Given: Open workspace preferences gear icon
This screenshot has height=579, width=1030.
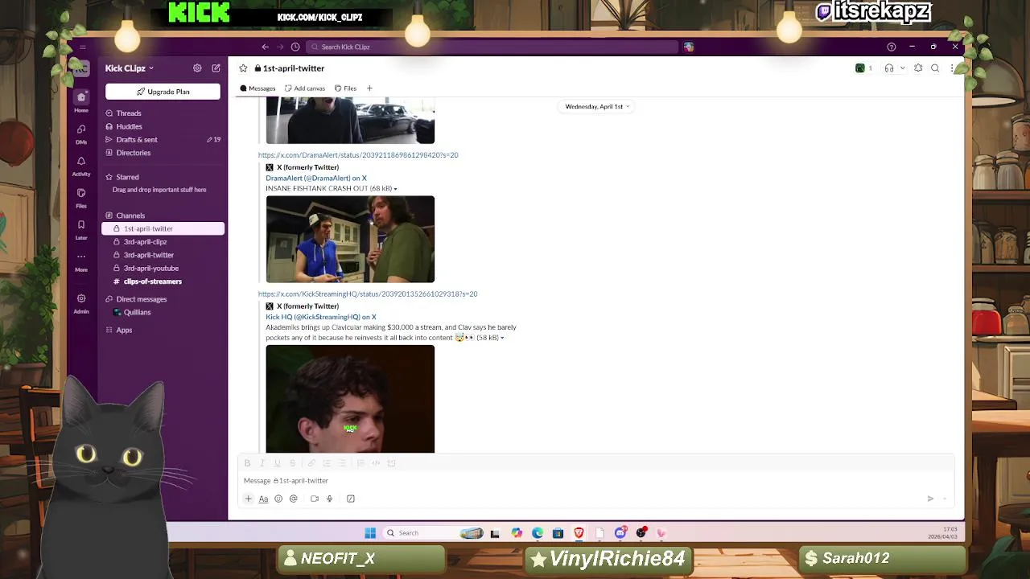Looking at the screenshot, I should click(197, 68).
